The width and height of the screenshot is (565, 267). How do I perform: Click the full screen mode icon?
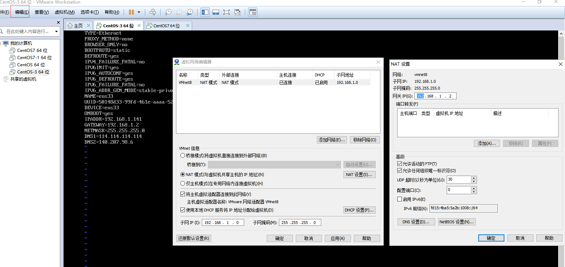click(227, 12)
